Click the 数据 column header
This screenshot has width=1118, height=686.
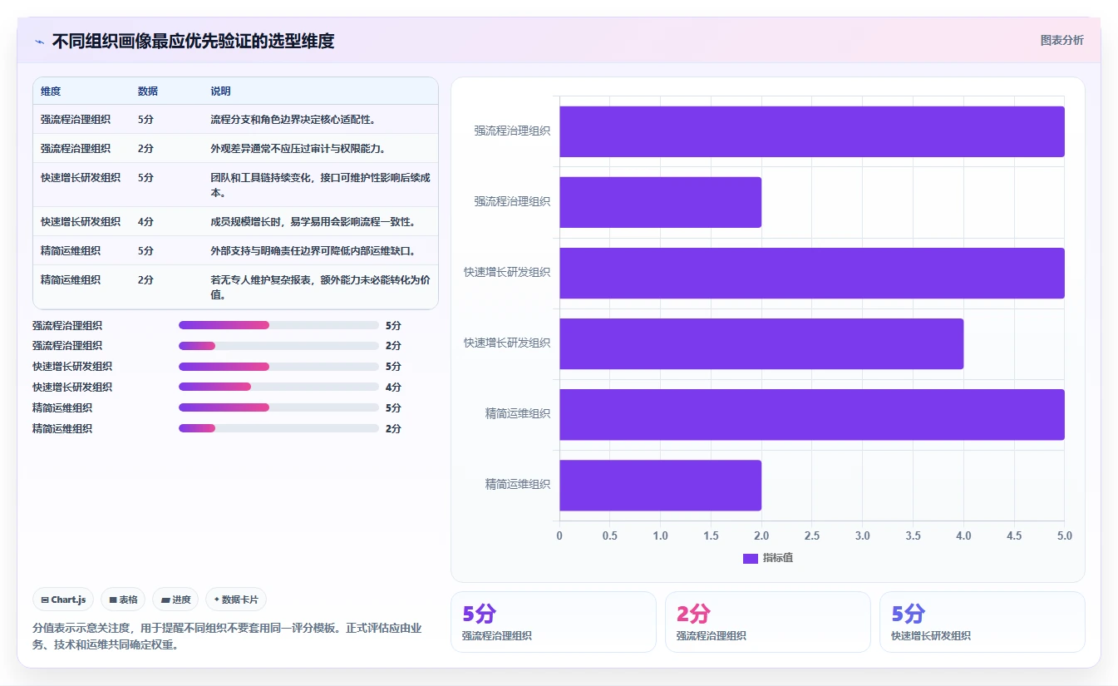[x=148, y=91]
